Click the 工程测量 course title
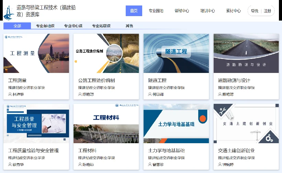The height and width of the screenshot is (173, 282). 17,81
